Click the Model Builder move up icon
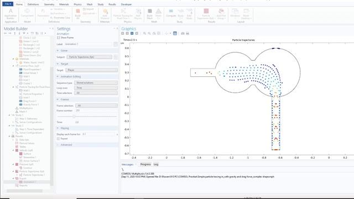This screenshot has height=199, width=354. coord(15,33)
